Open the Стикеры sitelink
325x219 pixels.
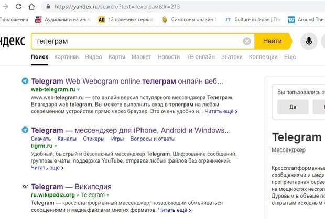[94, 139]
